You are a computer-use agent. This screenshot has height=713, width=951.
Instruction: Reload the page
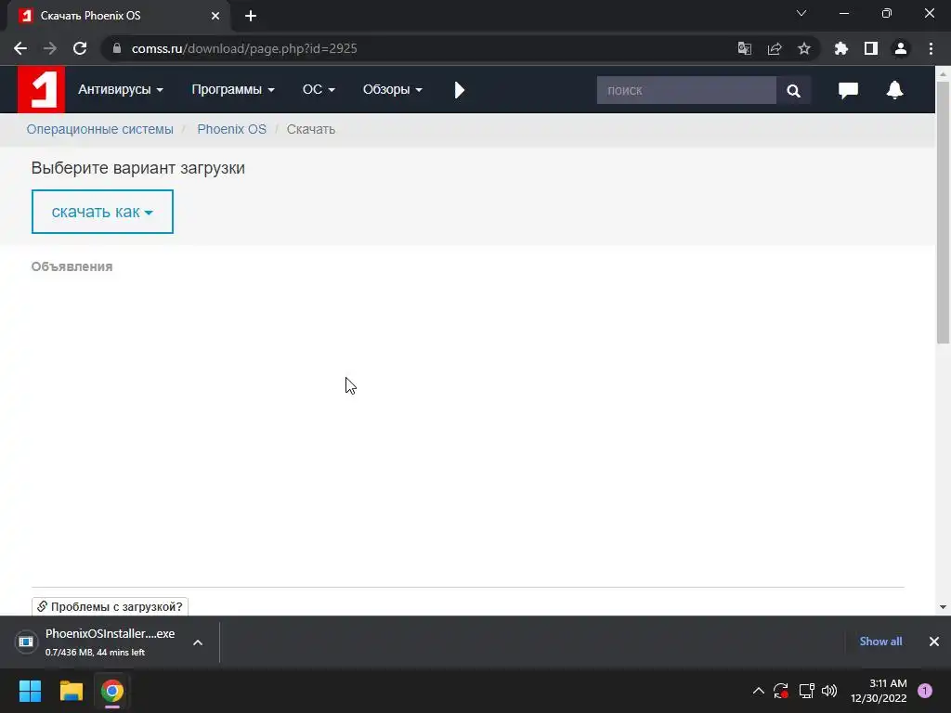(x=80, y=48)
